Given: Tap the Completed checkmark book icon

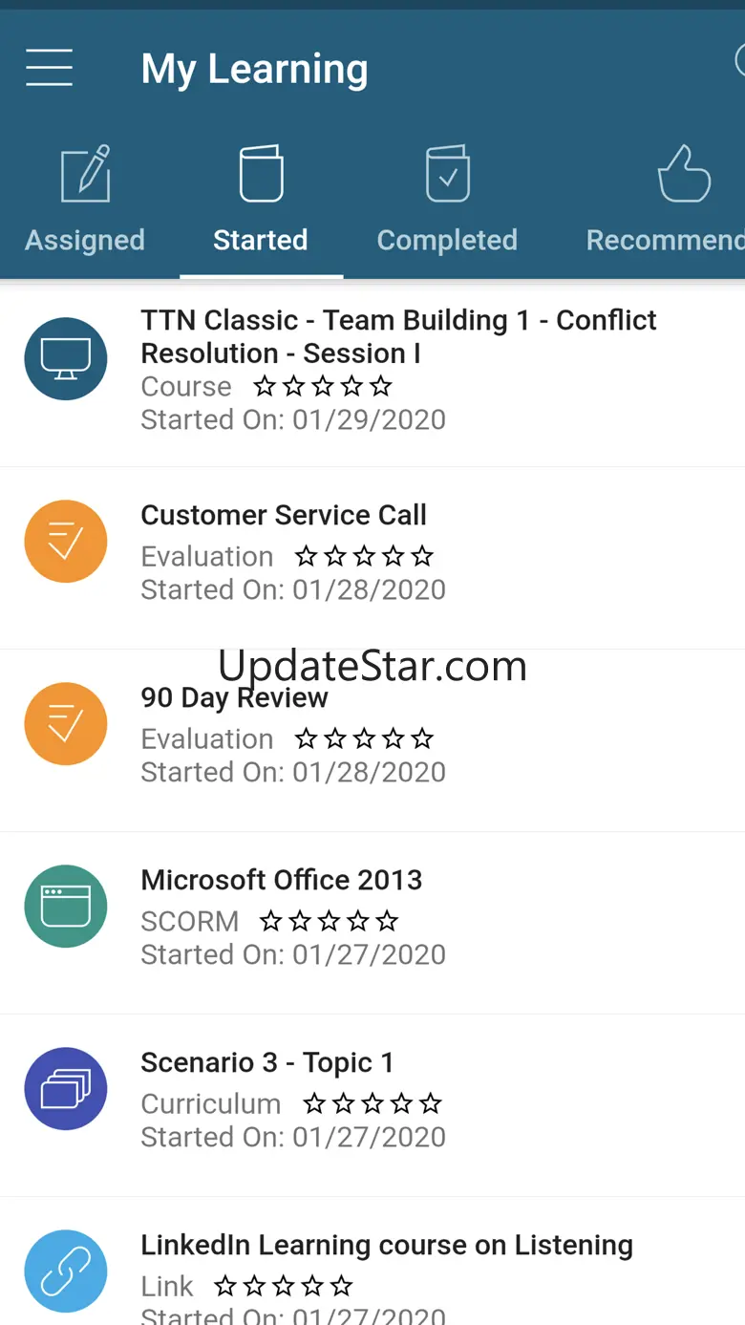Looking at the screenshot, I should pos(447,173).
